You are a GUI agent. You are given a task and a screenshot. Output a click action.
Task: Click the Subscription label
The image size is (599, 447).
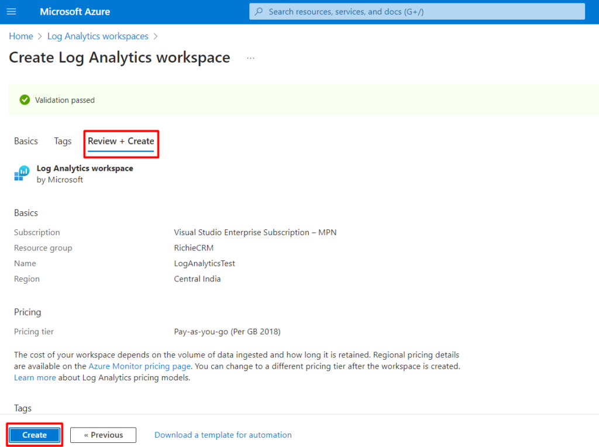tap(37, 232)
